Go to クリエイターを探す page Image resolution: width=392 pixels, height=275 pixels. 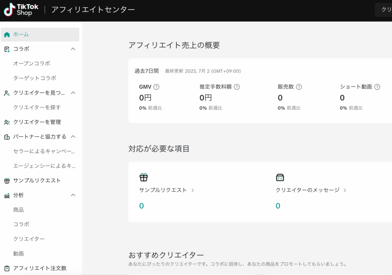pos(37,107)
